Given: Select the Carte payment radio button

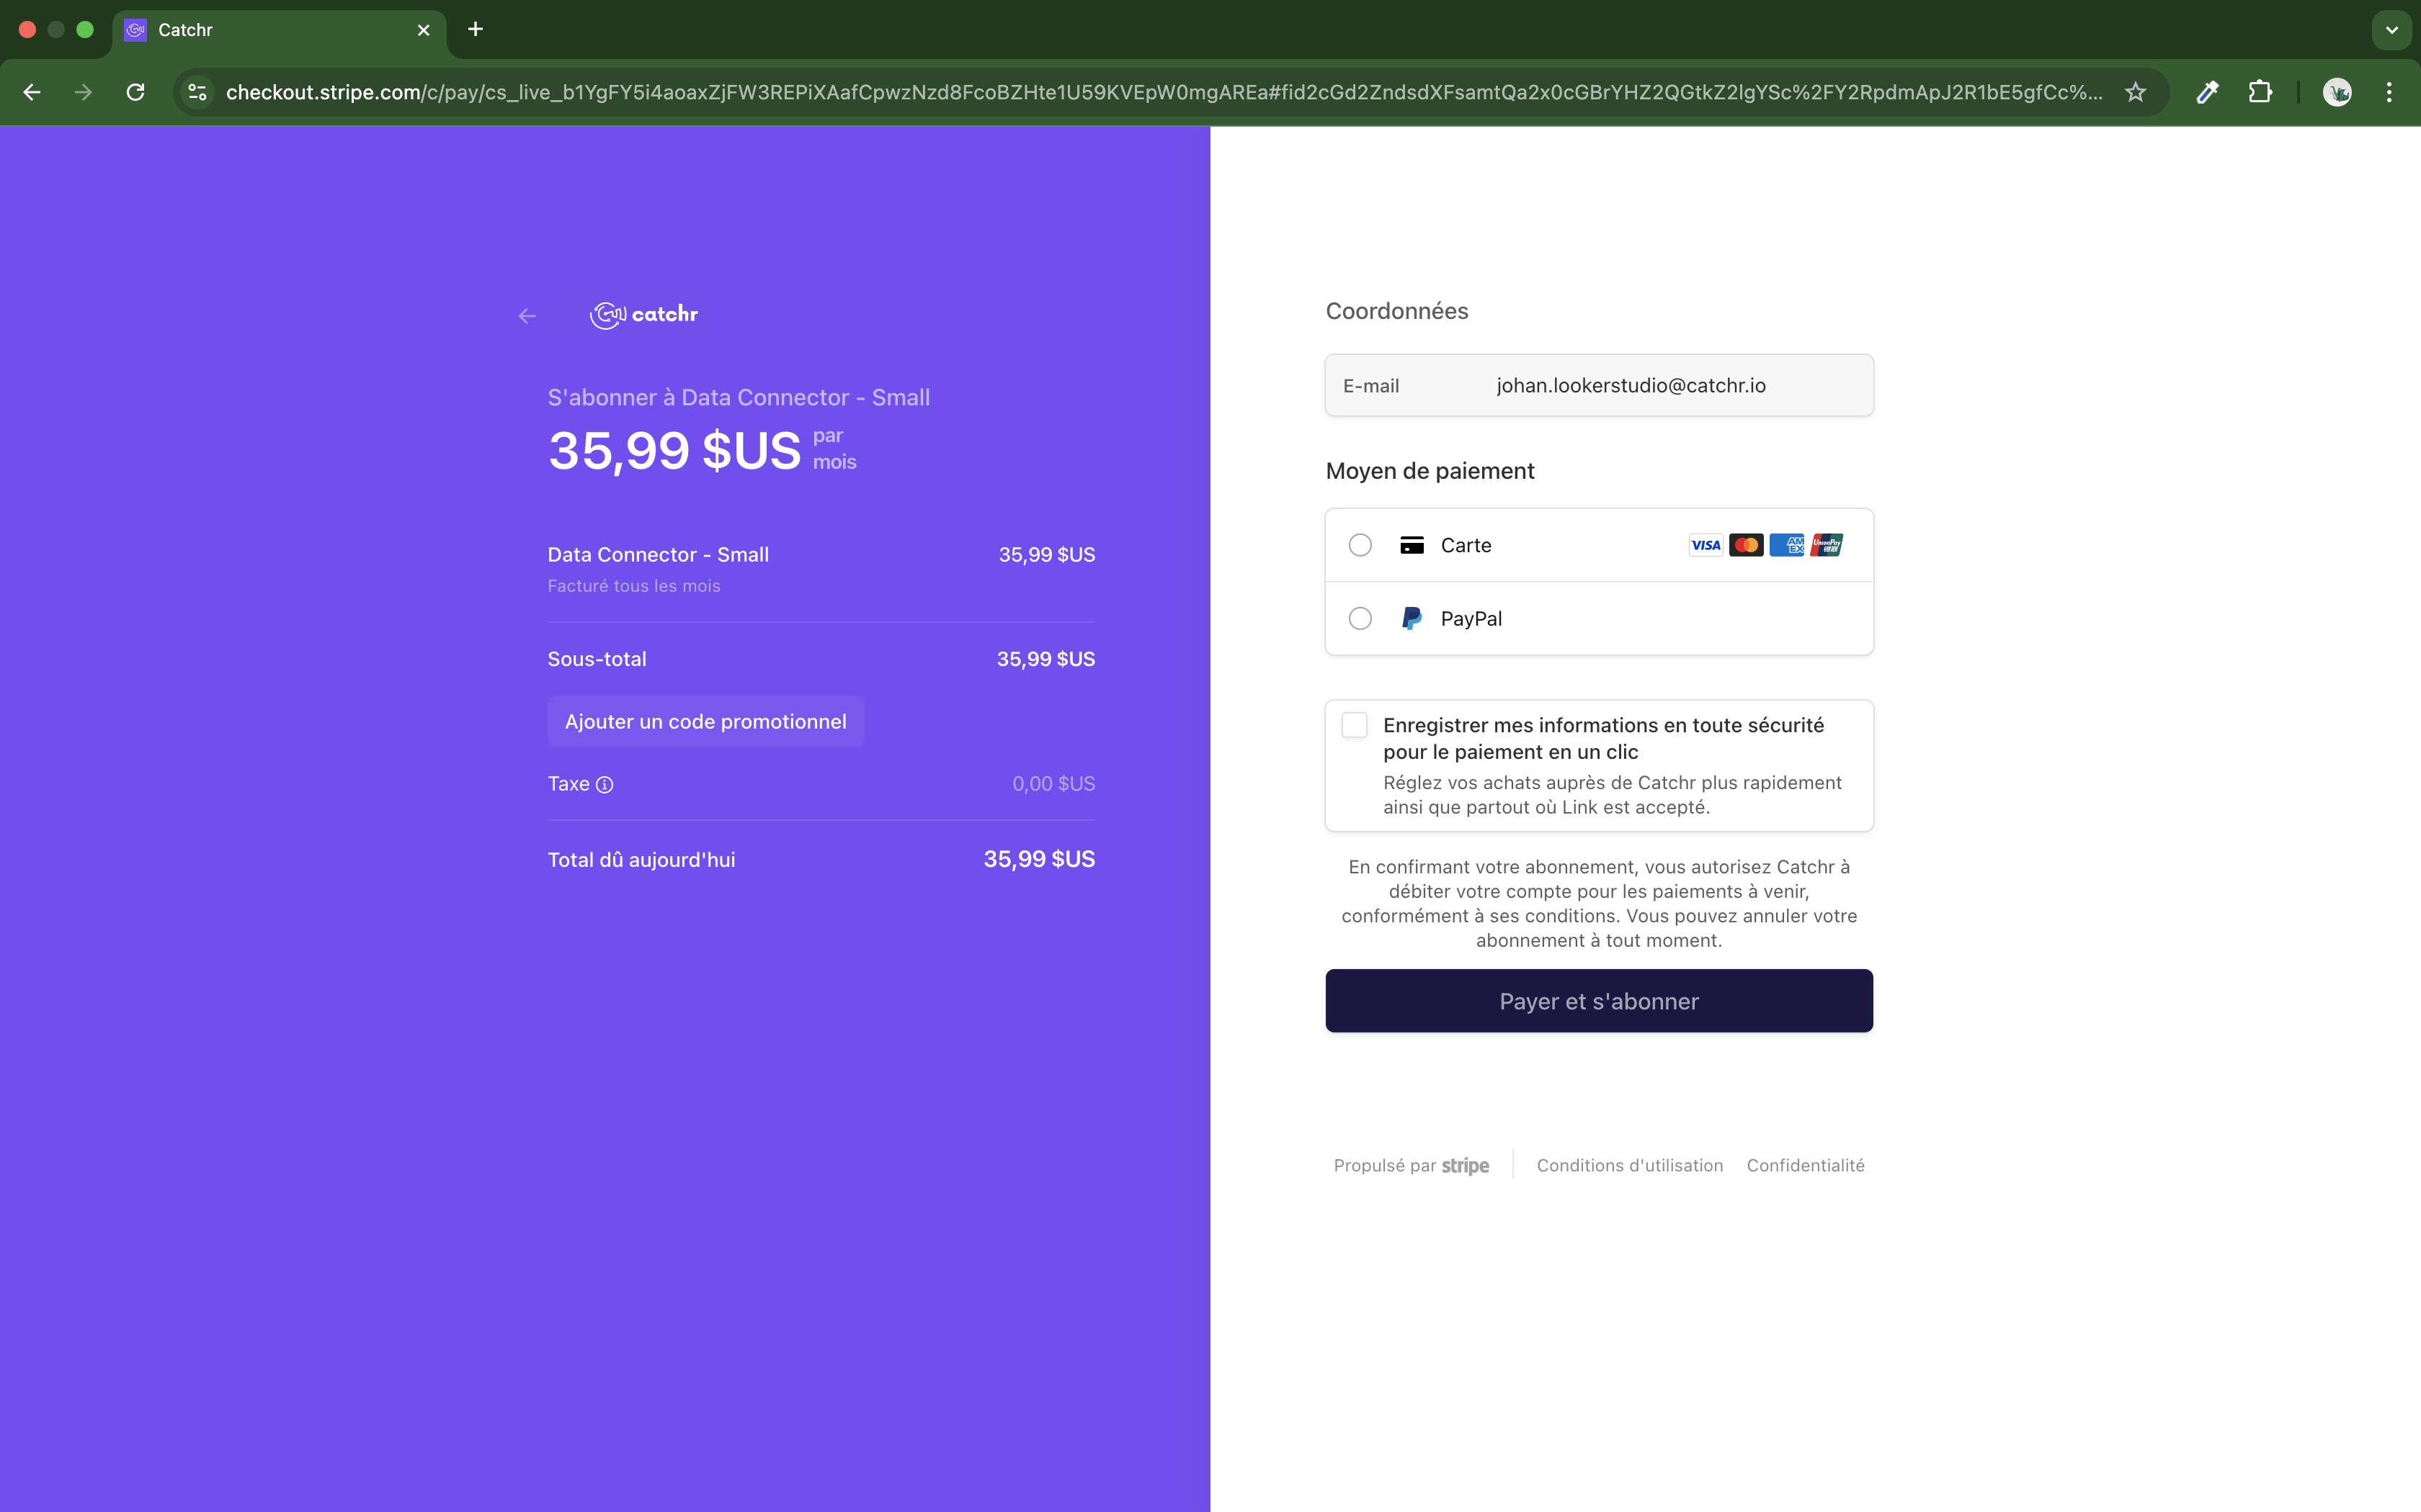Looking at the screenshot, I should (x=1360, y=545).
